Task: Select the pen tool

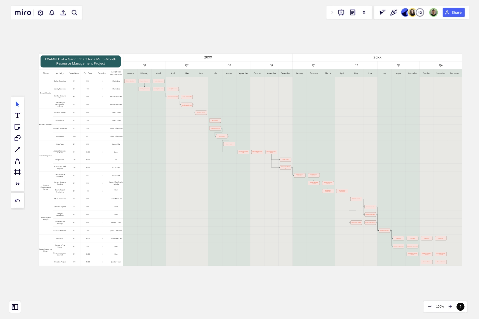Action: click(17, 160)
